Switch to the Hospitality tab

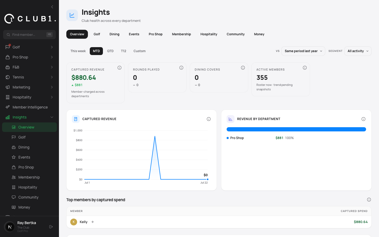tap(209, 34)
